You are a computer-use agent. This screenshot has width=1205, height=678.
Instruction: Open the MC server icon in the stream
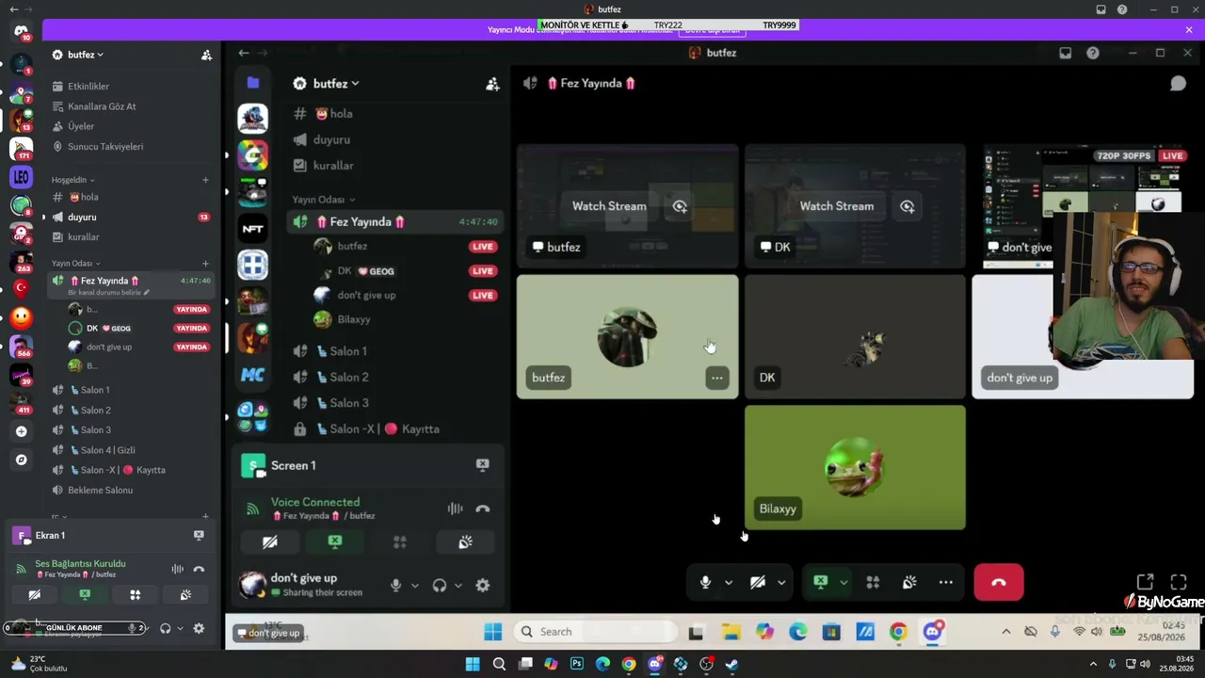(x=252, y=375)
